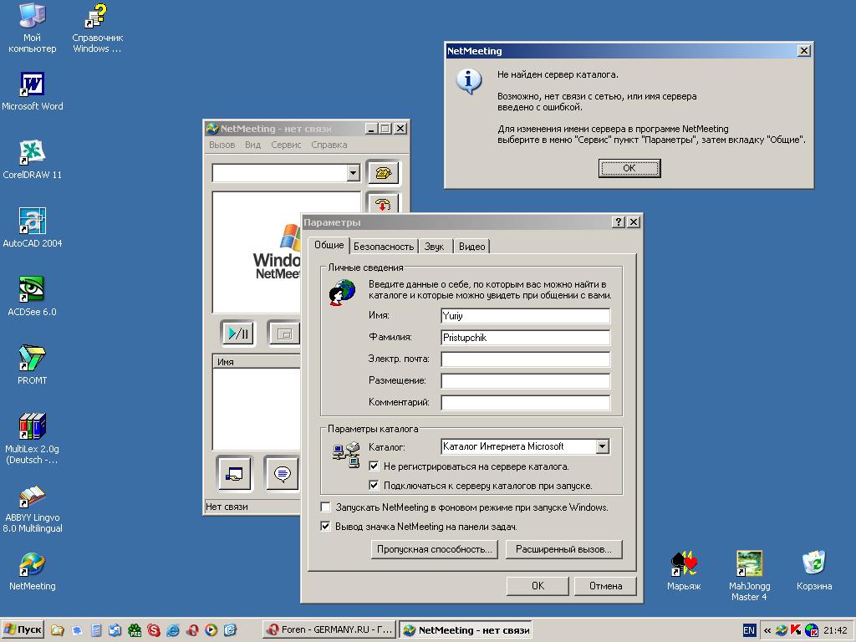Click the folder icon in quick launch
This screenshot has height=642, width=856.
coord(58,630)
